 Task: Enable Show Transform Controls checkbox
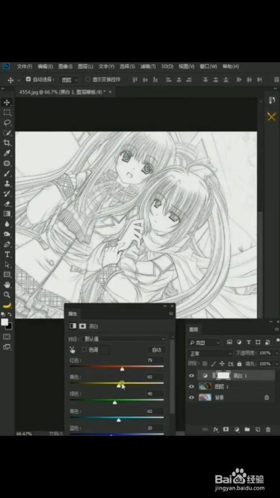pos(88,79)
